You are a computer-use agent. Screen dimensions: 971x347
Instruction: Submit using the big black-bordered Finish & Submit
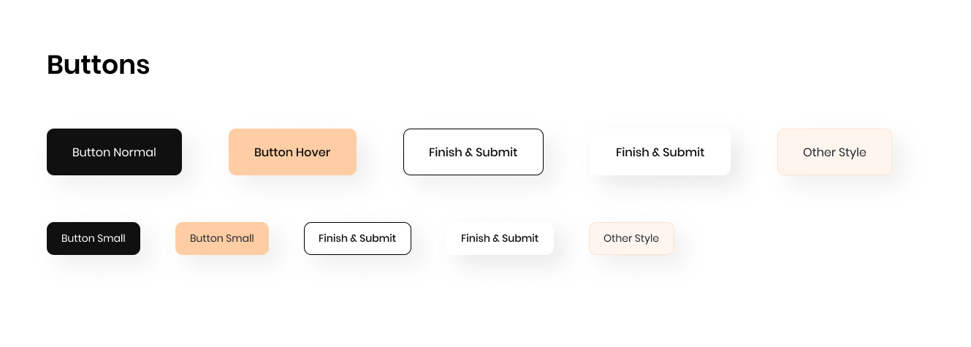click(x=473, y=152)
